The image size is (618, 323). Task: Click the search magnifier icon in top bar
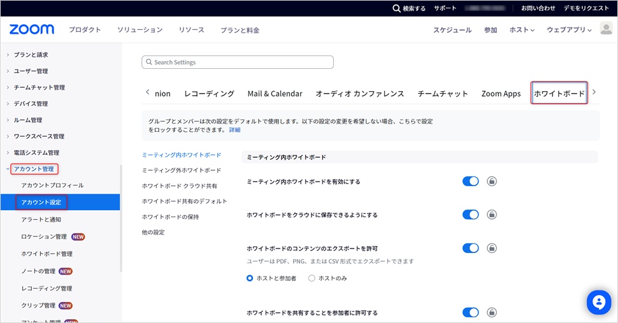[396, 8]
